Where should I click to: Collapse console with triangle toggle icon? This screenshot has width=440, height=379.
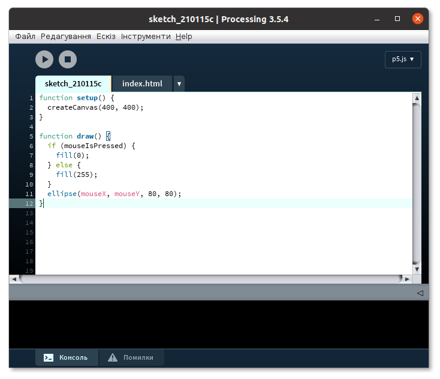point(420,293)
